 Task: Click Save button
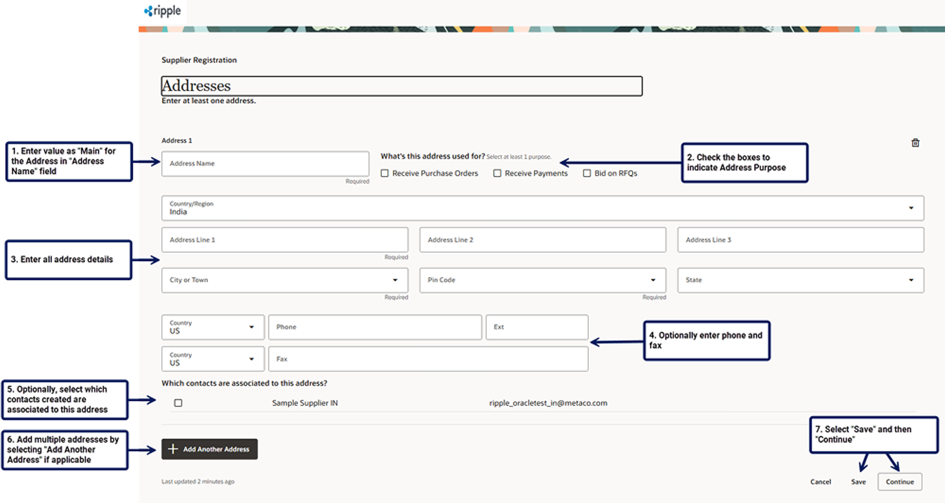pos(858,482)
